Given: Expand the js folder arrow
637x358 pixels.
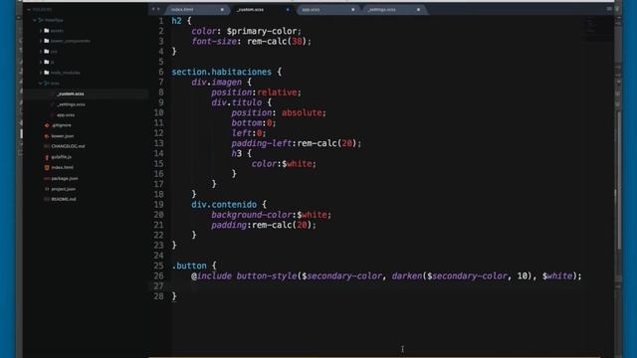Looking at the screenshot, I should point(41,62).
